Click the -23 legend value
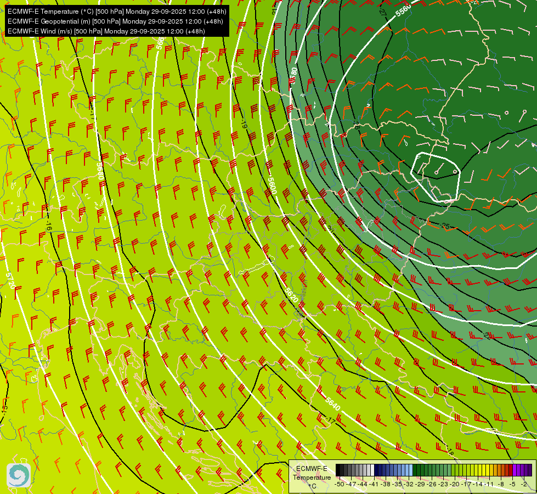The image size is (537, 494). pos(444,484)
